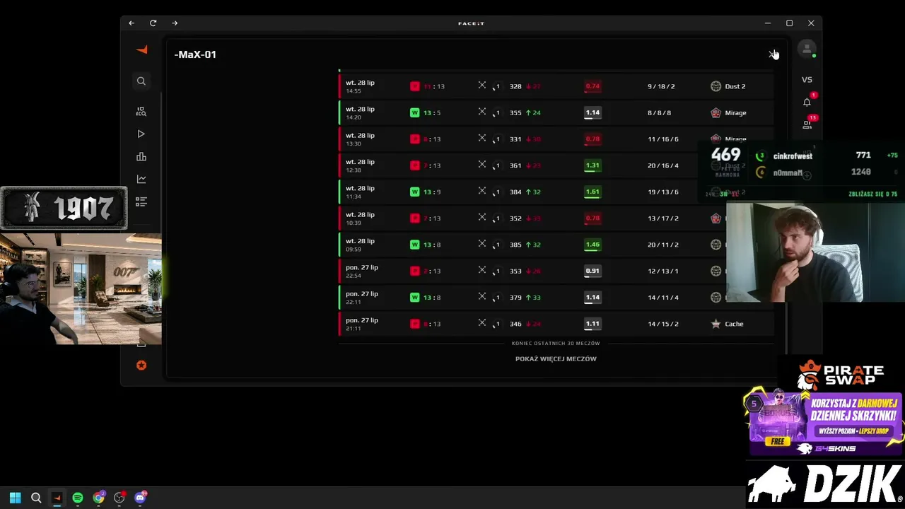The image size is (905, 509).
Task: Go forward with the right arrow button
Action: point(175,23)
